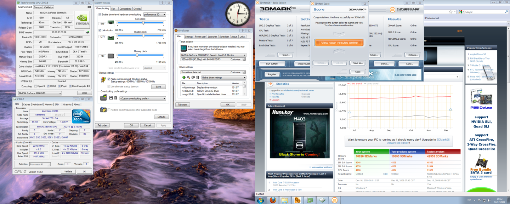Click the Validate button in CPU-Z

(x=68, y=171)
